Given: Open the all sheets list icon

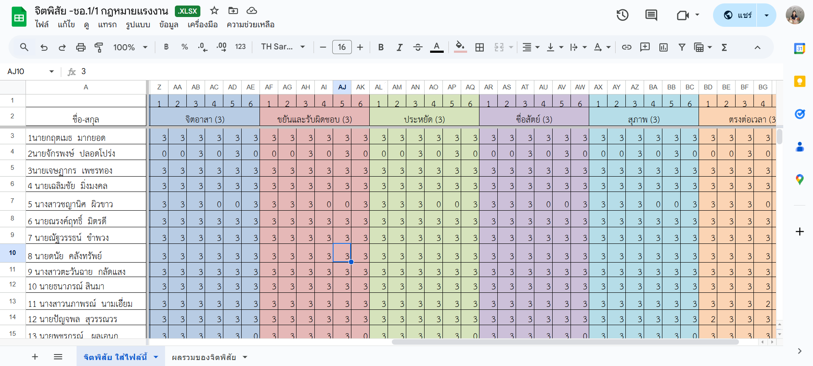Looking at the screenshot, I should [58, 357].
